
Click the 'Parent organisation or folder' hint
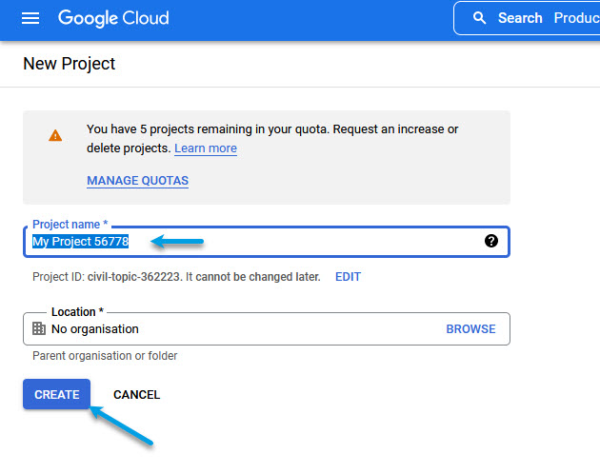(105, 356)
